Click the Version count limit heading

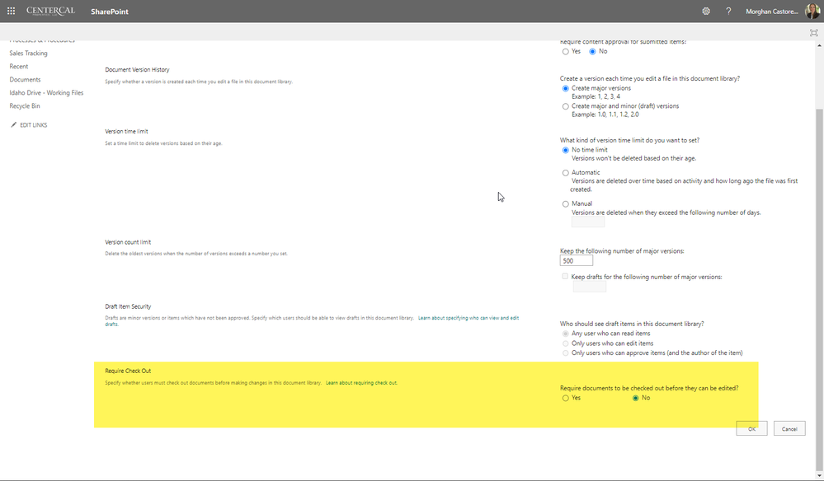128,242
